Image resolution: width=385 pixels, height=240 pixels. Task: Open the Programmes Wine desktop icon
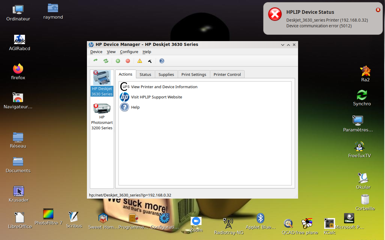click(134, 221)
